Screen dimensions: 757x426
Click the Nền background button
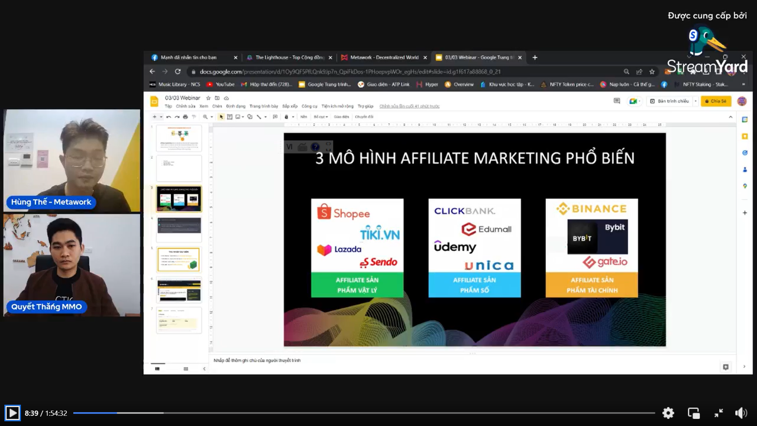pos(303,117)
